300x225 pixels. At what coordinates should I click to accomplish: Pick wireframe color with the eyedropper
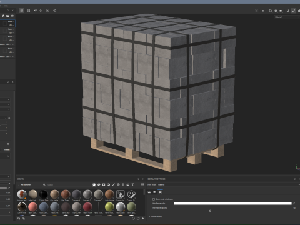pyautogui.click(x=294, y=203)
